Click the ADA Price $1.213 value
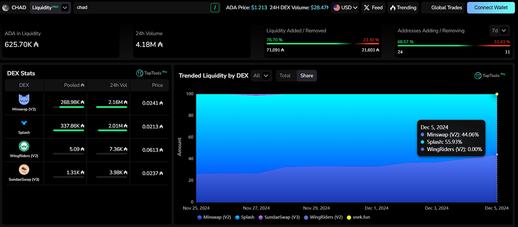 point(259,7)
